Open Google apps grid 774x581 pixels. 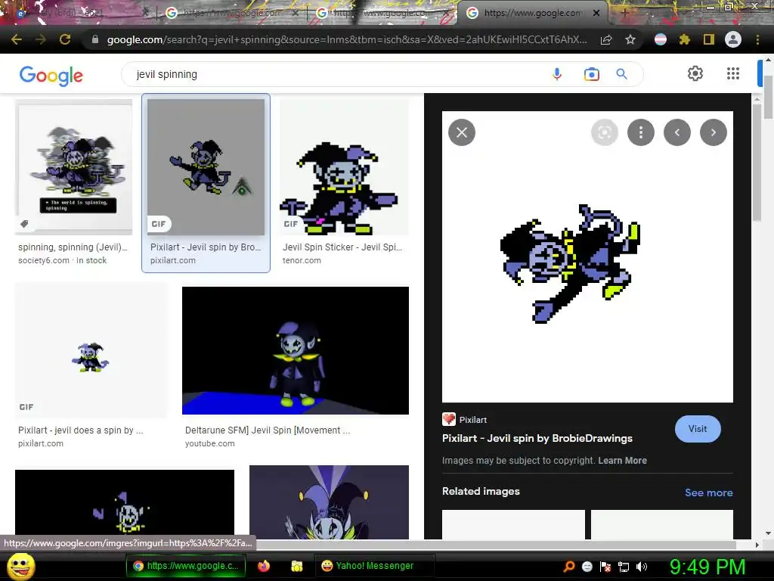733,73
